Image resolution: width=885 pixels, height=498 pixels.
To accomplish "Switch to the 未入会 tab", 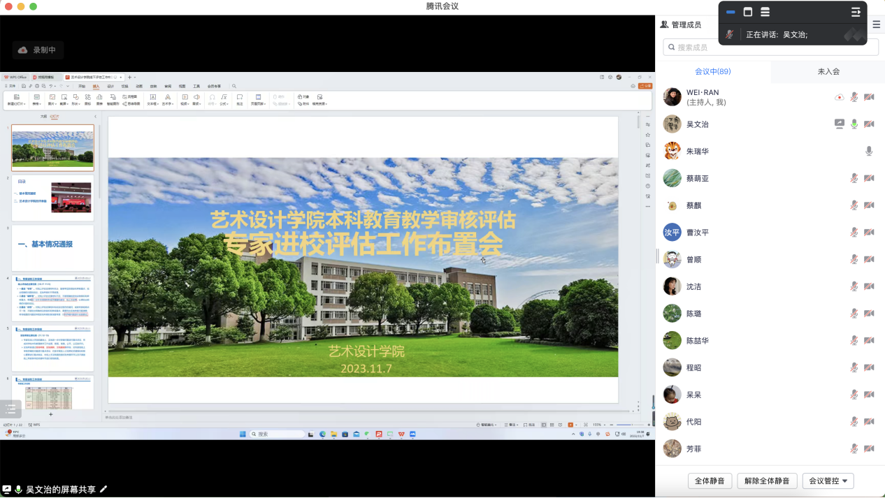I will coord(828,71).
